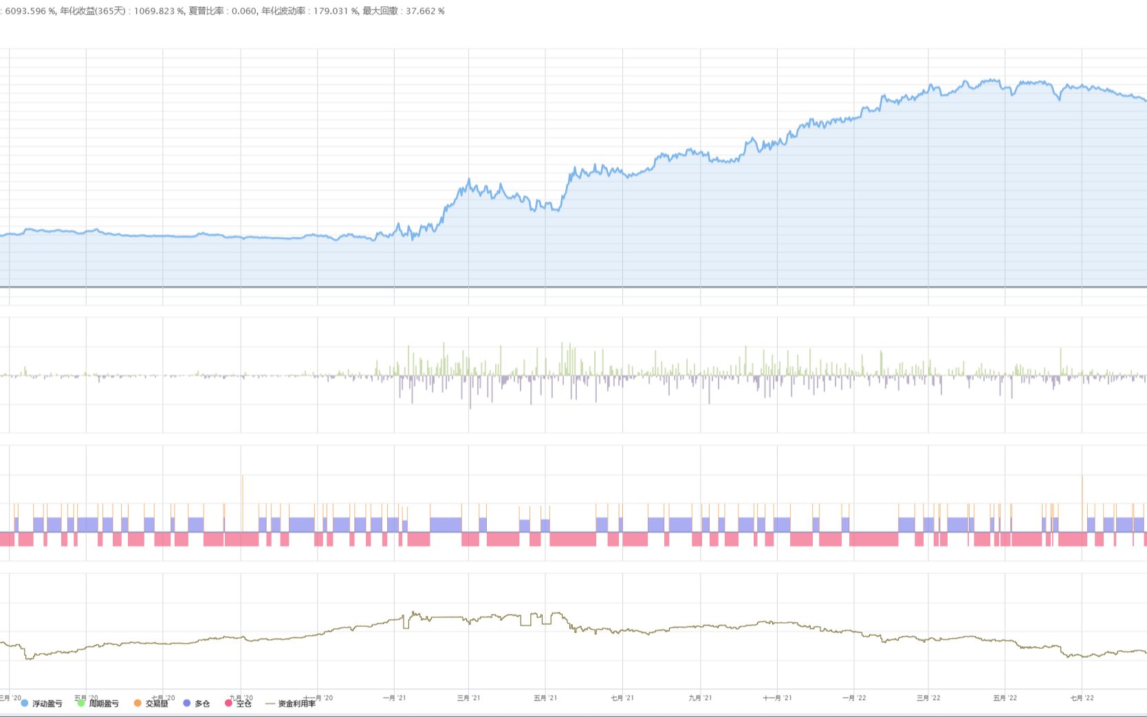This screenshot has width=1147, height=717.
Task: Click the 七月 '21 axis label
Action: 622,698
